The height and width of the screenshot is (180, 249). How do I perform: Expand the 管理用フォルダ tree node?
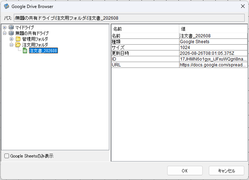pyautogui.click(x=11, y=39)
